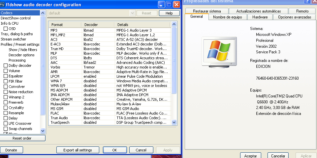
Task: Open the AC3 decoder liba52 cell
Action: point(98,39)
